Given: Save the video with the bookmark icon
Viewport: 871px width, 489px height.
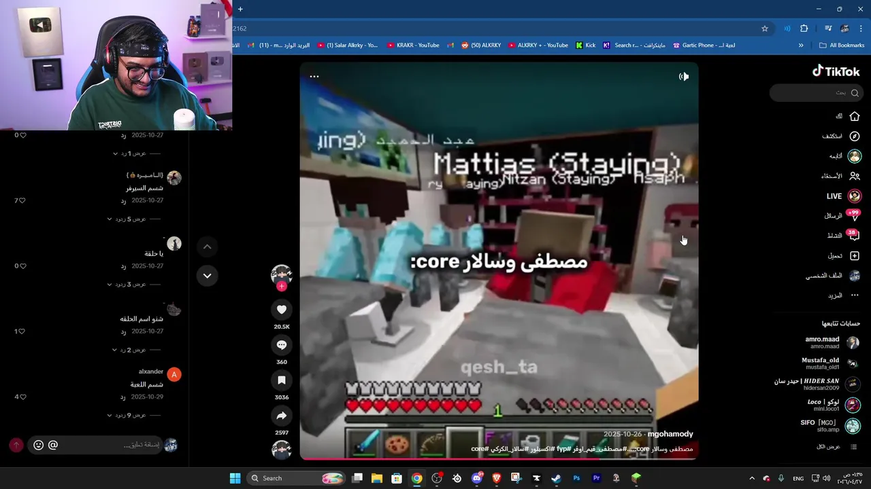Looking at the screenshot, I should tap(282, 380).
